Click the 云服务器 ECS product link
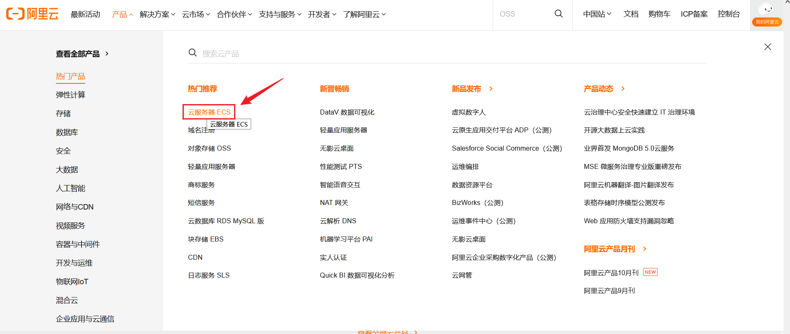Screen dimensions: 790x334 [x=209, y=112]
